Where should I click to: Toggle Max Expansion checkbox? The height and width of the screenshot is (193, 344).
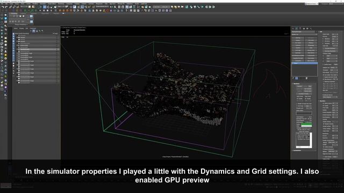pos(324,79)
